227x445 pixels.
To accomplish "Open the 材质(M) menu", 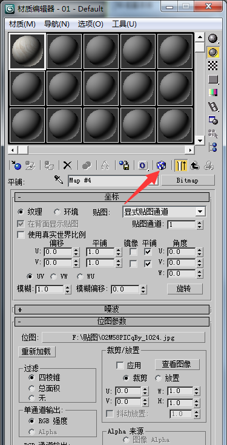I will (x=22, y=24).
